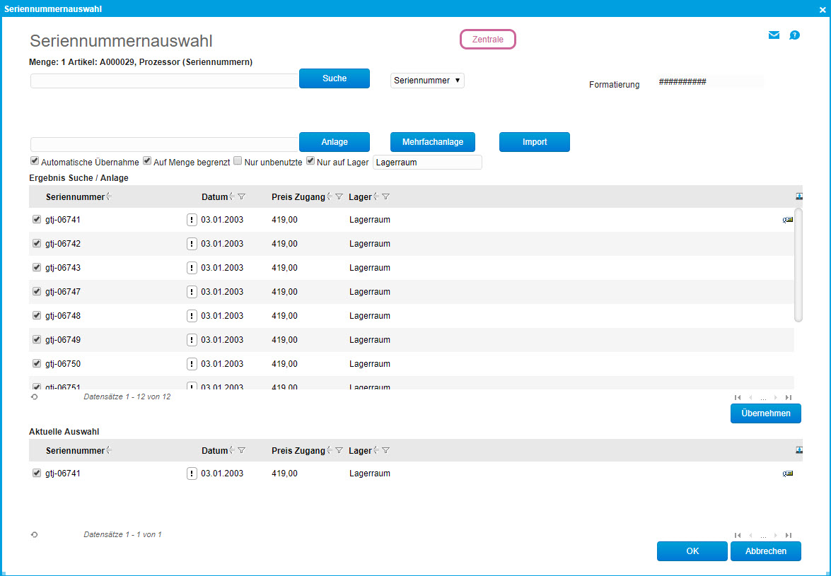
Task: Toggle Automatische Übernahme checkbox
Action: [35, 160]
